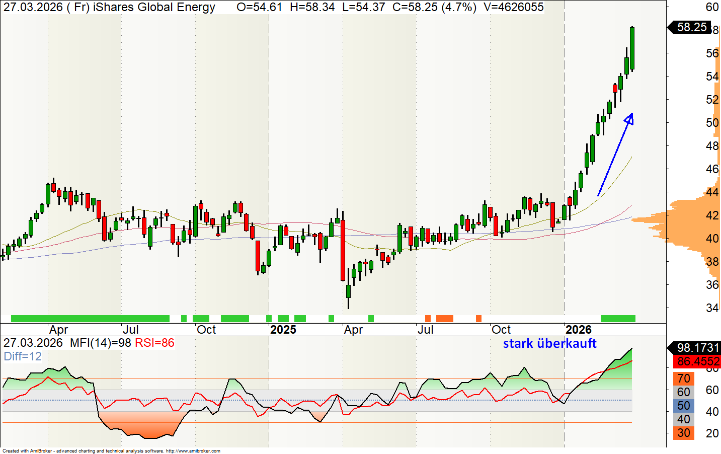The height and width of the screenshot is (454, 721).
Task: Select the 2025 year label on time axis
Action: click(x=283, y=330)
